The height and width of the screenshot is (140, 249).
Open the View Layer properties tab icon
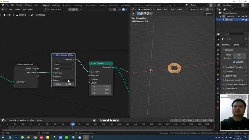coord(218,54)
